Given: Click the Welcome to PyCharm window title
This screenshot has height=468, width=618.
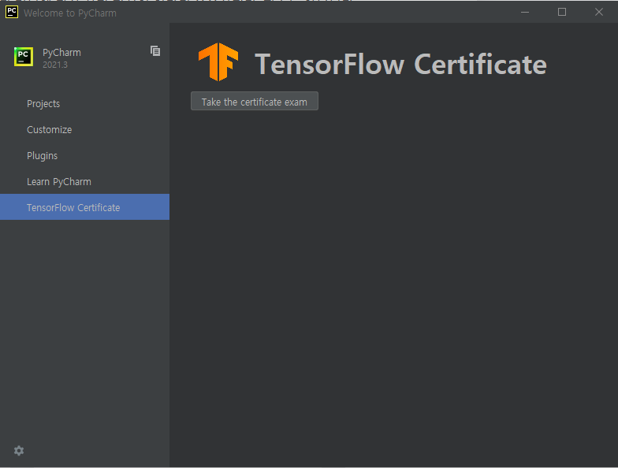Looking at the screenshot, I should 69,13.
